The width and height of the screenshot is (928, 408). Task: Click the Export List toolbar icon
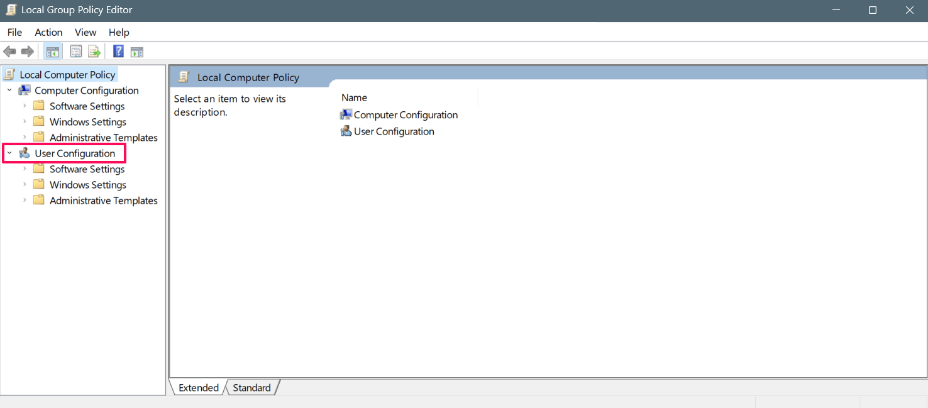(94, 52)
